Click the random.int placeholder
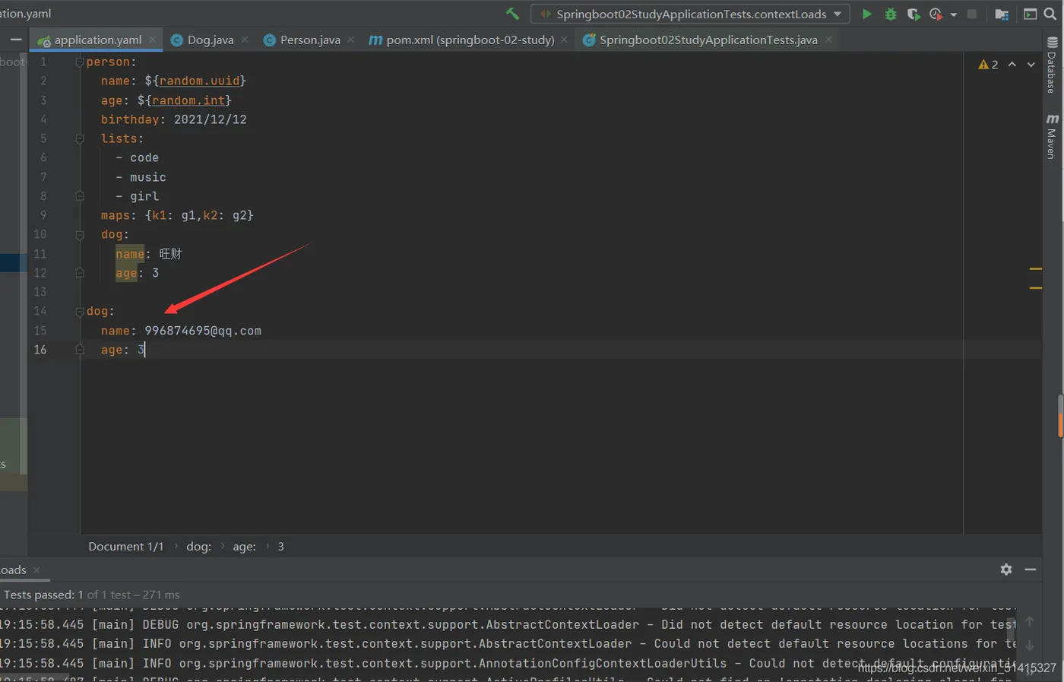This screenshot has height=682, width=1064. pyautogui.click(x=188, y=100)
